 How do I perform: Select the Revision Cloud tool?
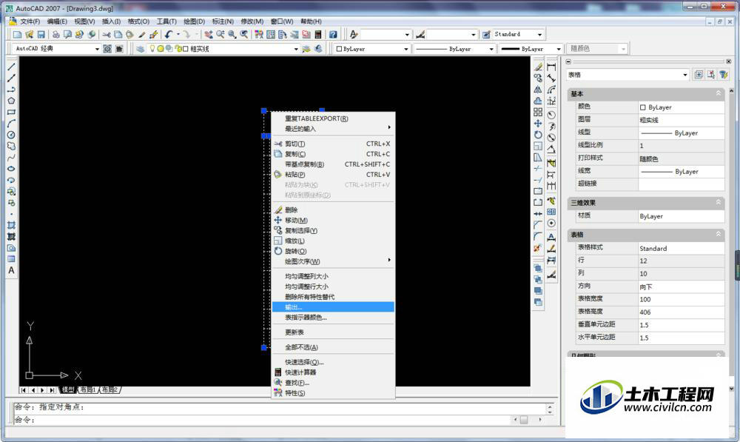pyautogui.click(x=11, y=146)
